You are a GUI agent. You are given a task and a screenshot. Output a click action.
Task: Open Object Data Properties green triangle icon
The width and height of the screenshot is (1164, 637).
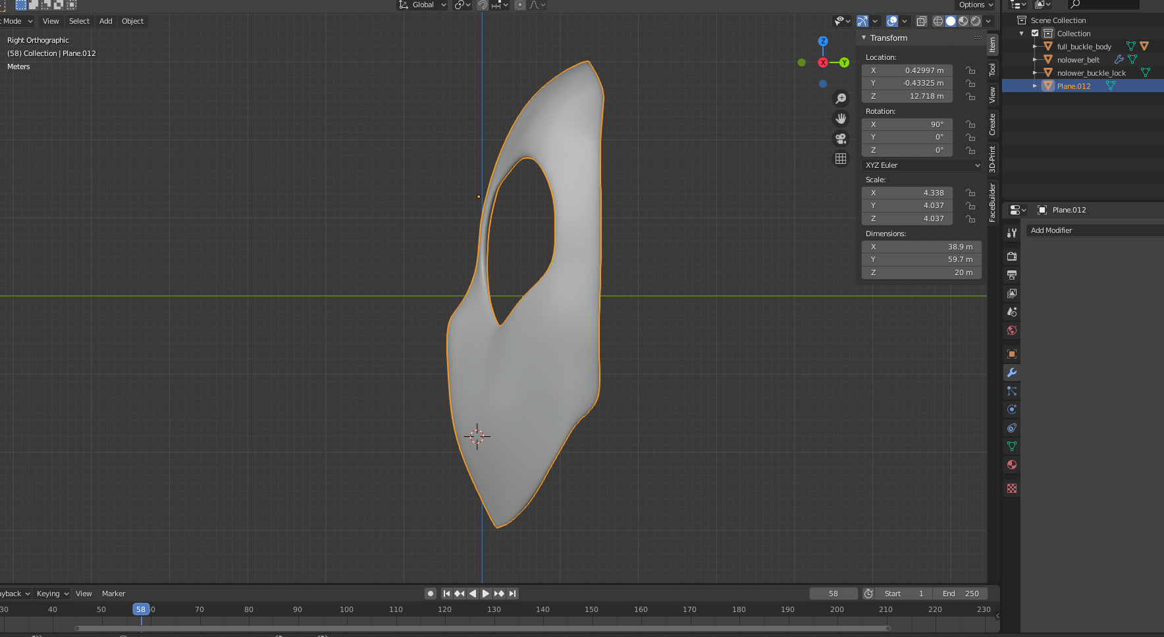click(1012, 446)
